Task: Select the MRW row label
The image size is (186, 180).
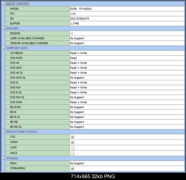Action: pyautogui.click(x=13, y=163)
